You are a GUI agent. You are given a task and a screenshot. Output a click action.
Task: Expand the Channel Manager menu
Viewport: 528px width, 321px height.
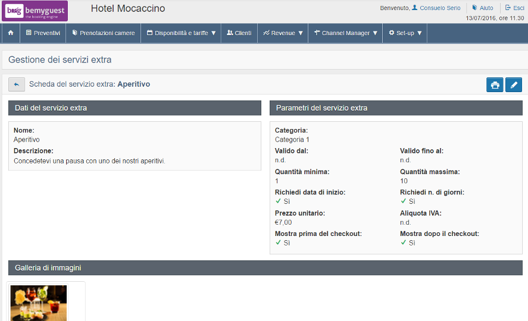345,33
